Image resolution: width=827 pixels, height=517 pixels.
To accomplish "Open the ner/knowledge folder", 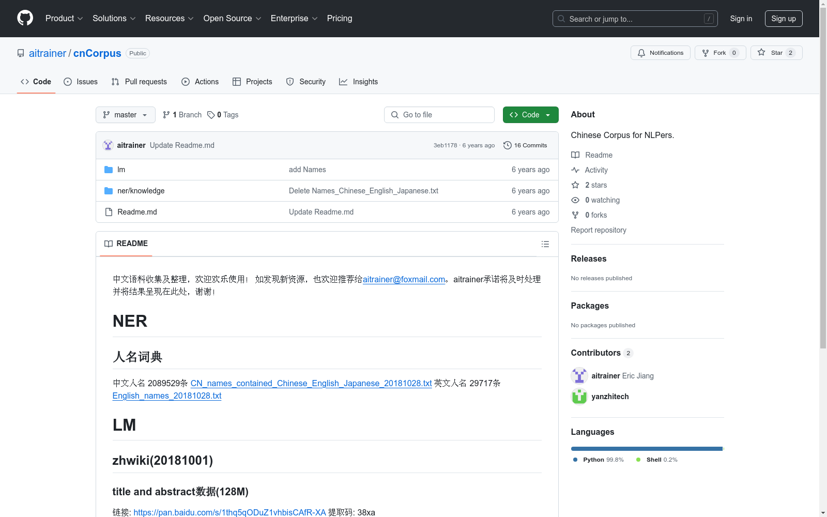I will (141, 191).
